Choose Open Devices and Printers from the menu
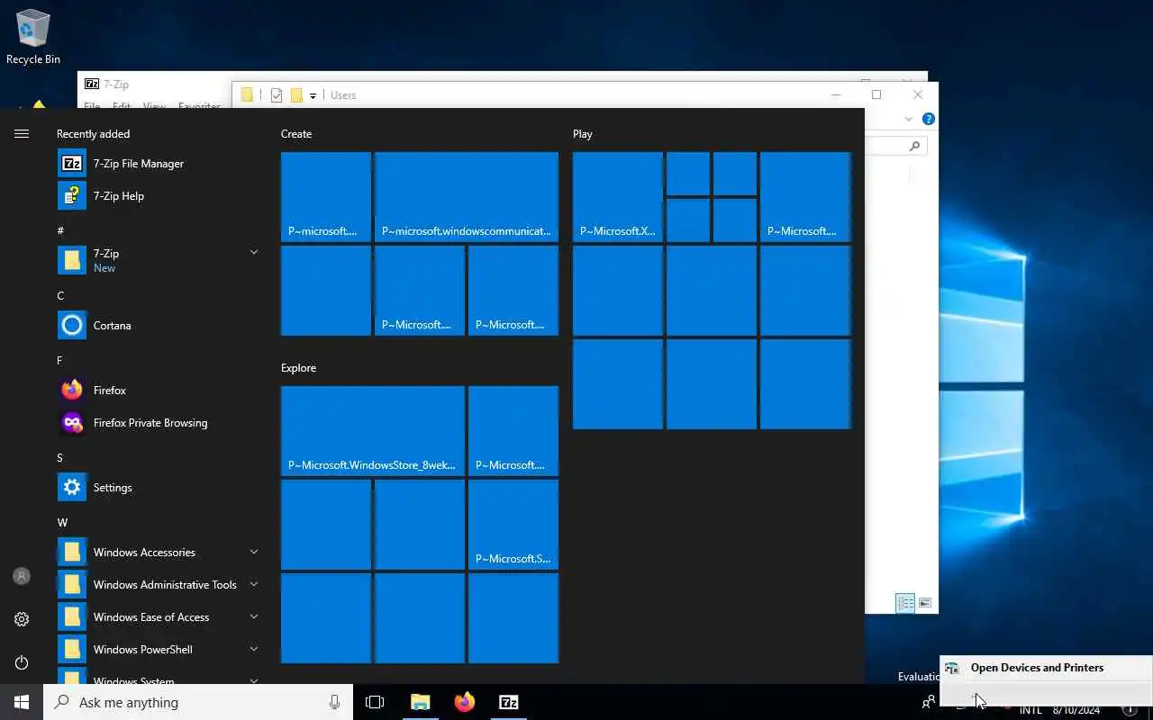Viewport: 1153px width, 720px height. (x=1047, y=668)
